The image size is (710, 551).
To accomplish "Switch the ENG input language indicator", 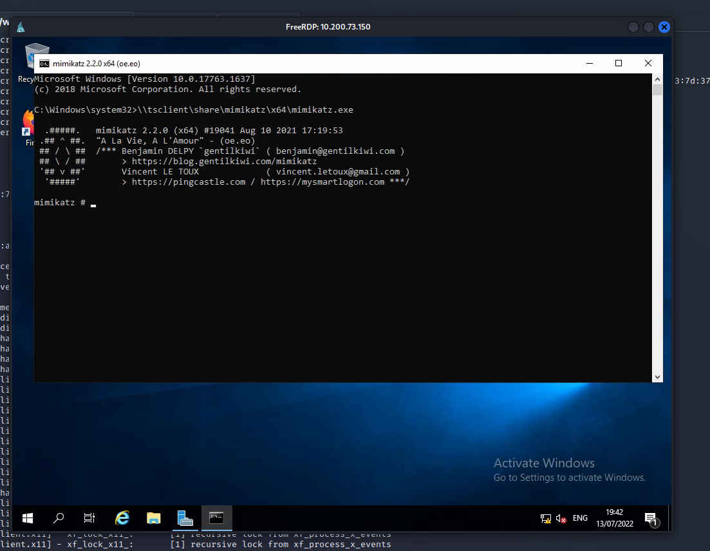I will pyautogui.click(x=580, y=518).
